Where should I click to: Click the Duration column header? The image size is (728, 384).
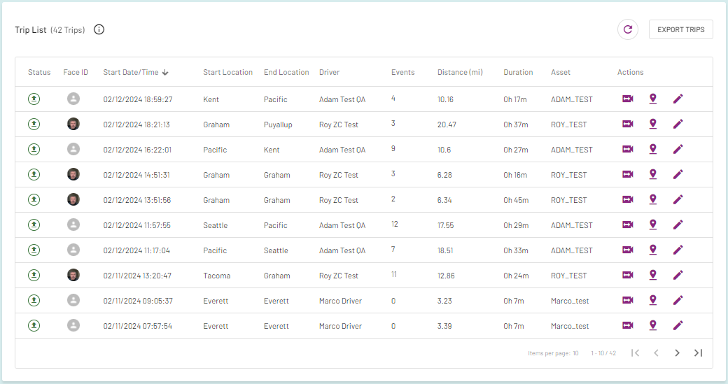click(518, 72)
